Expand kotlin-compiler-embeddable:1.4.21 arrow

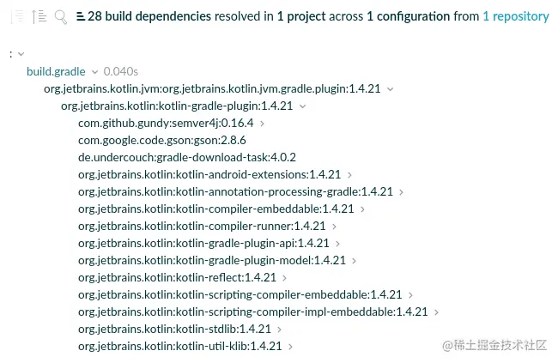(x=362, y=209)
